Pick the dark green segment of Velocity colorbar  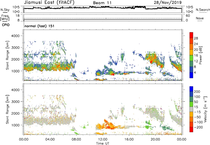(191, 99)
